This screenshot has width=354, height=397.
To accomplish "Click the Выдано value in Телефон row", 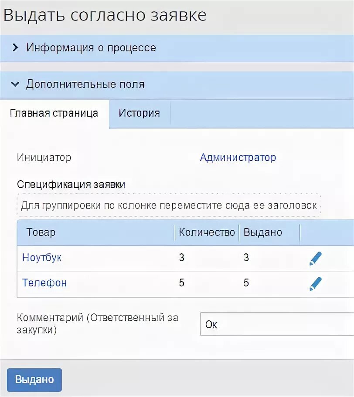I will (246, 283).
